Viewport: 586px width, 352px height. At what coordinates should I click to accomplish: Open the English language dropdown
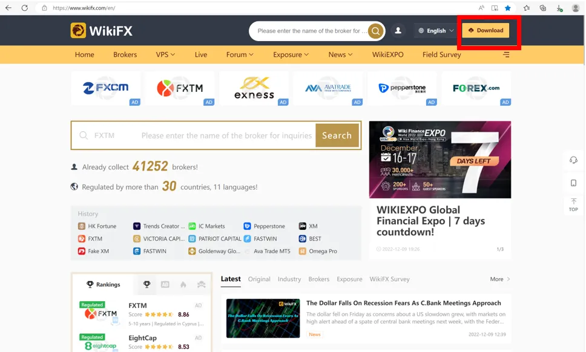coord(436,31)
